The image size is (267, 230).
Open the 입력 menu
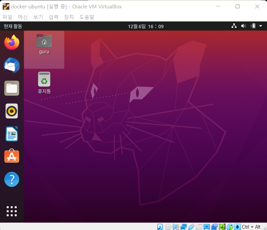(54, 17)
